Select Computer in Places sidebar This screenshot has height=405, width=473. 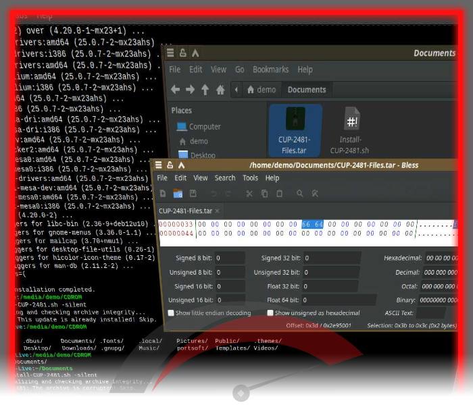(x=199, y=127)
